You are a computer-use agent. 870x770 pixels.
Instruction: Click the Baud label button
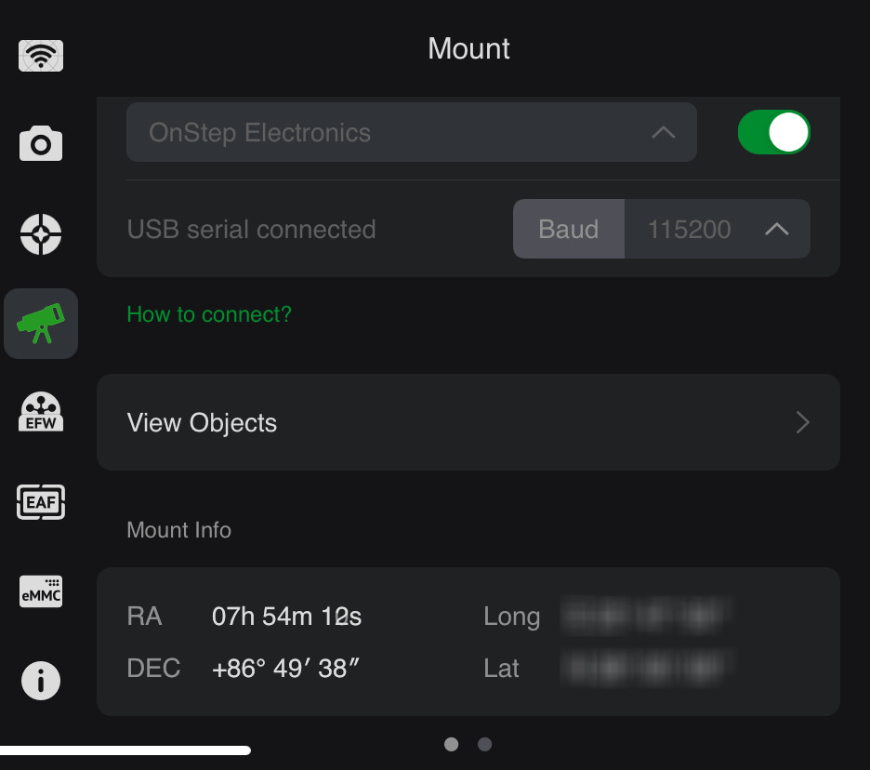click(569, 229)
